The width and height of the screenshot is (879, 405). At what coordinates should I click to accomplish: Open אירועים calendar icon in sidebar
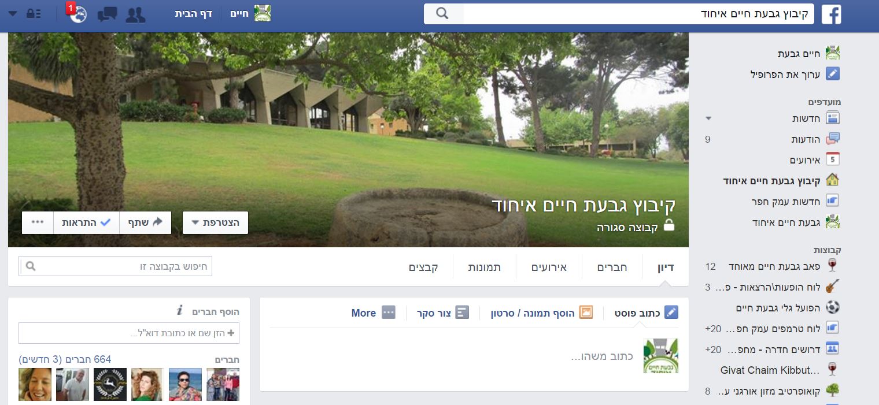click(832, 159)
